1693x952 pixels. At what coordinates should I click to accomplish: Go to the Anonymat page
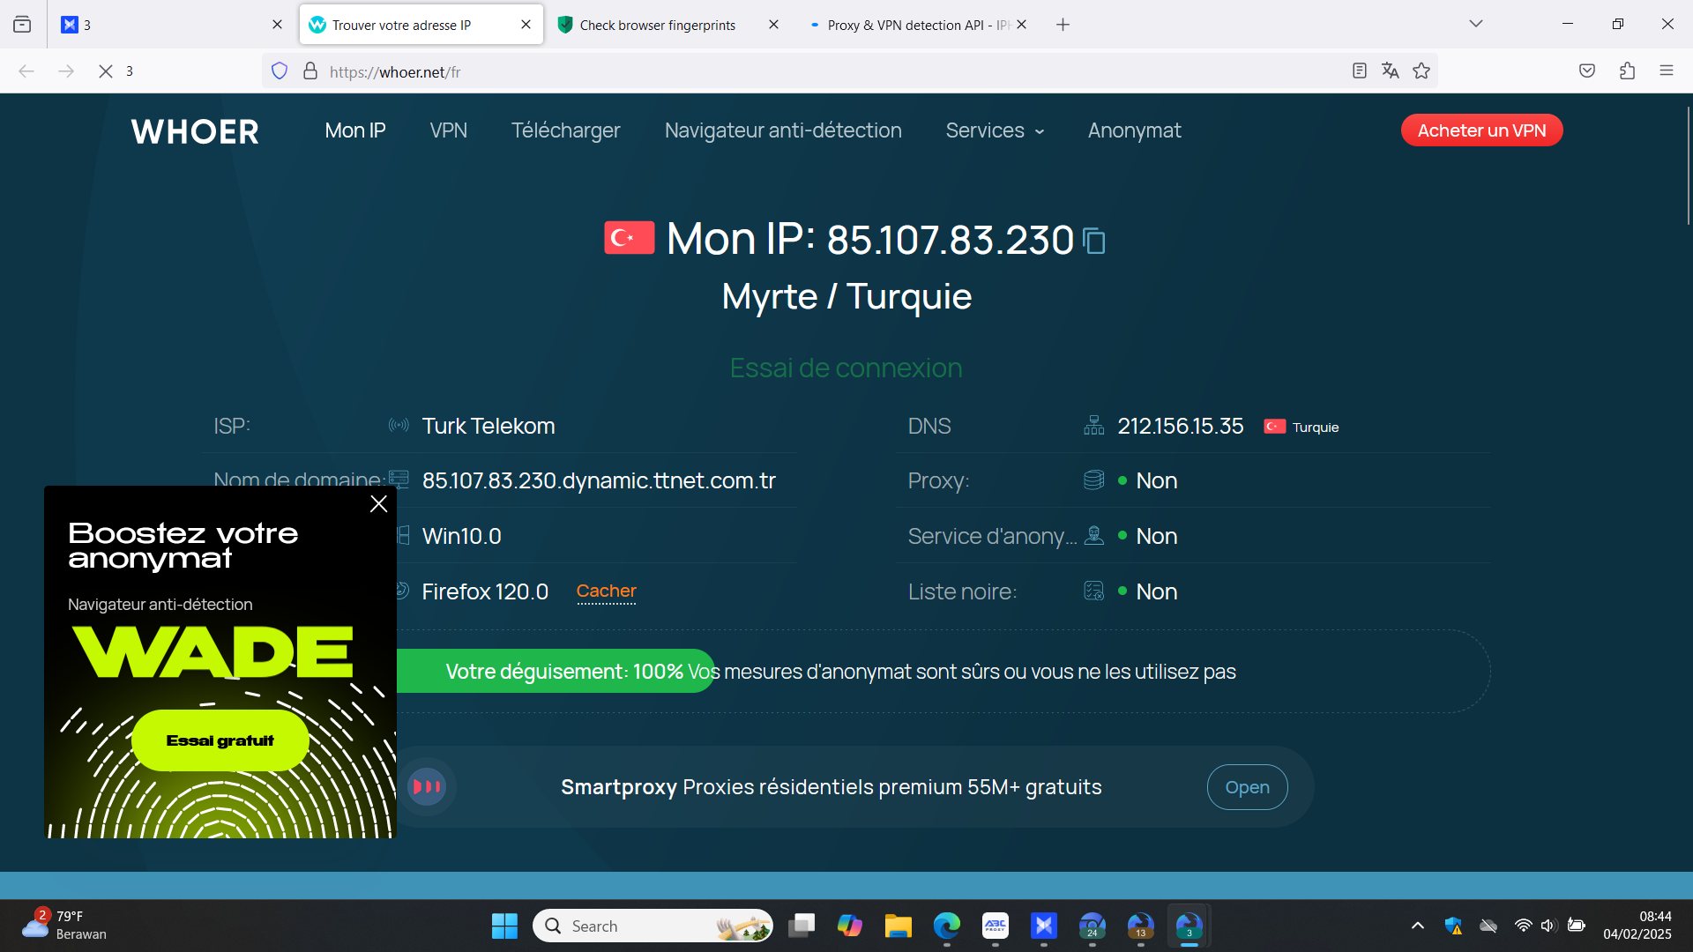1135,130
